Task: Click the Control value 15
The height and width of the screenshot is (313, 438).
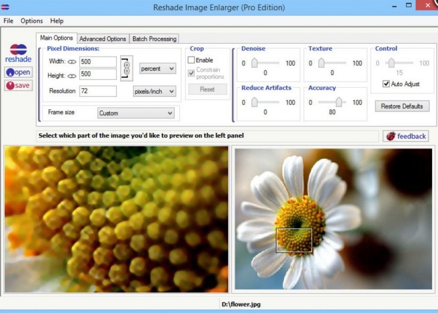Action: (399, 73)
